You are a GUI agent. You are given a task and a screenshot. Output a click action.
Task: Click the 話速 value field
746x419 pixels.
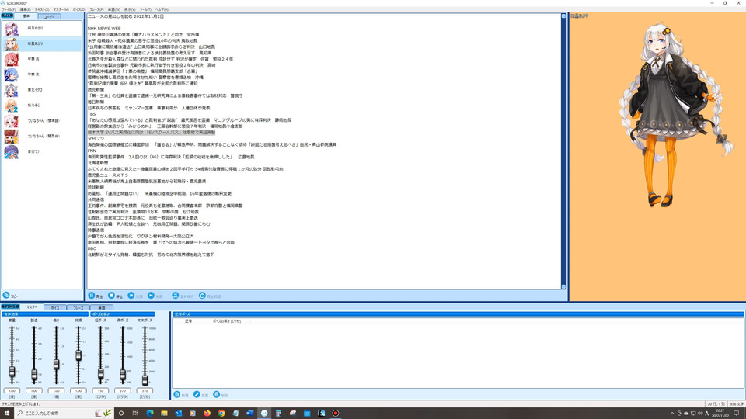(x=34, y=390)
